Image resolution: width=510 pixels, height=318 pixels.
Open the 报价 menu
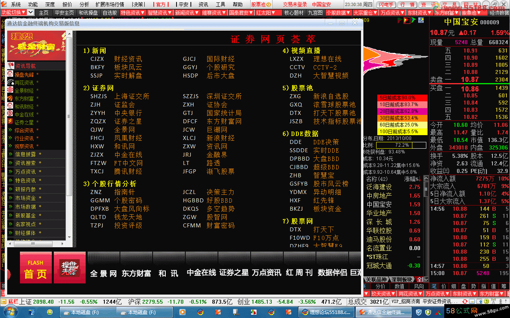point(67,4)
